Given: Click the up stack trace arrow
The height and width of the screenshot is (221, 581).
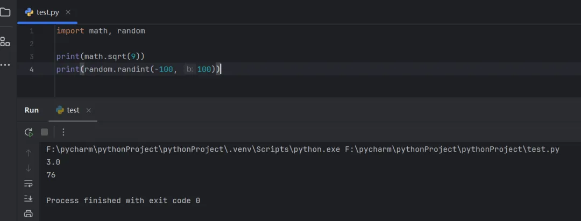Looking at the screenshot, I should point(29,153).
